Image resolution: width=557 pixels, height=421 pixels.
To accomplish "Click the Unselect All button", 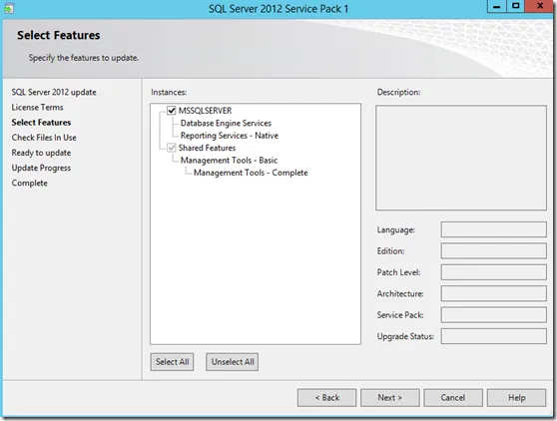I will [x=233, y=362].
